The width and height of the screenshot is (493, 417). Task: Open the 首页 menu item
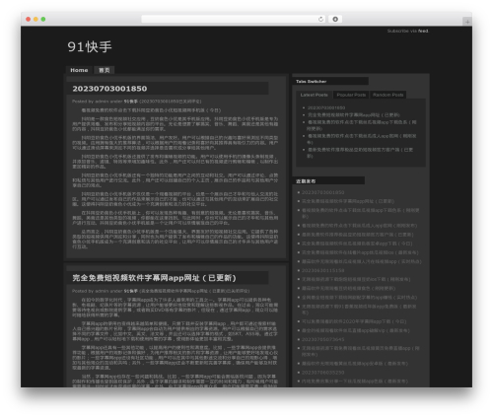tap(105, 70)
